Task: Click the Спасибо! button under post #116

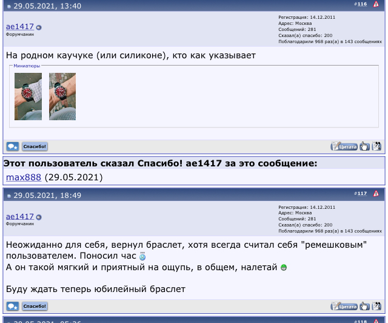Action: (x=35, y=146)
